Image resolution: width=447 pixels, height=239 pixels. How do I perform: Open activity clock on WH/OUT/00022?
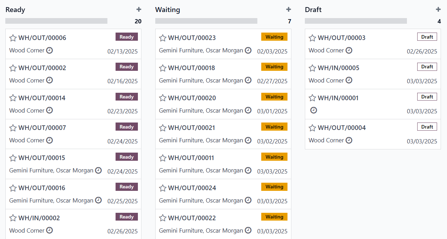pyautogui.click(x=248, y=231)
